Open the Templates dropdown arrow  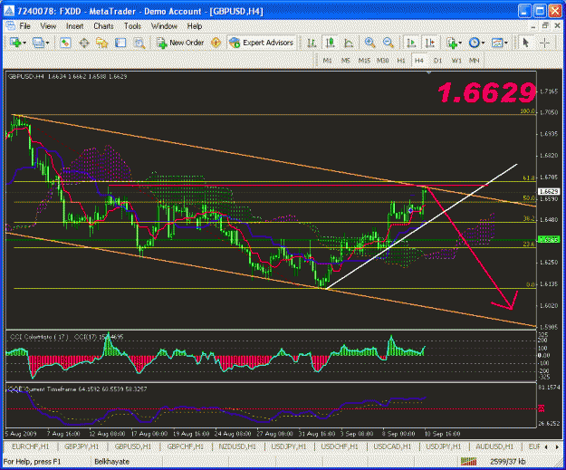pos(506,43)
